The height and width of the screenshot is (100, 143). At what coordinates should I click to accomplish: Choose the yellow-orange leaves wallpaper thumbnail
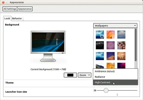pos(110,66)
